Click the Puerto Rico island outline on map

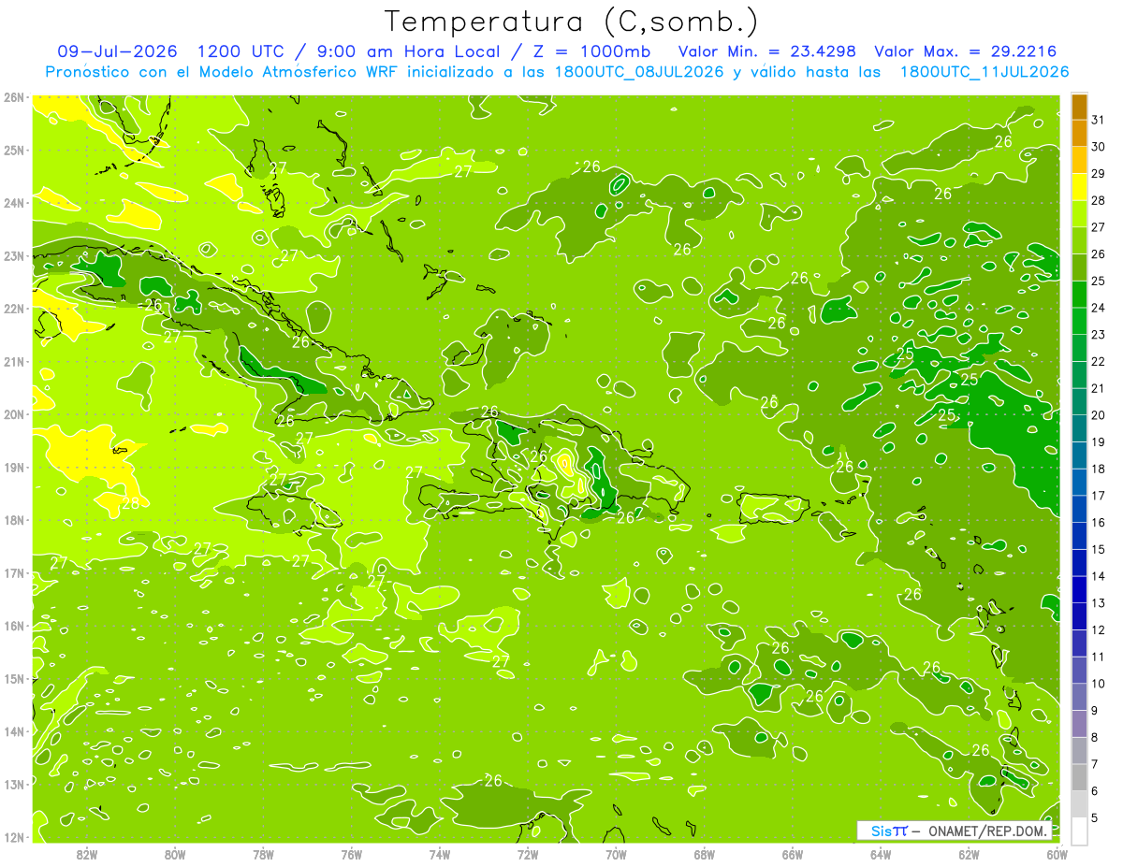pos(773,508)
